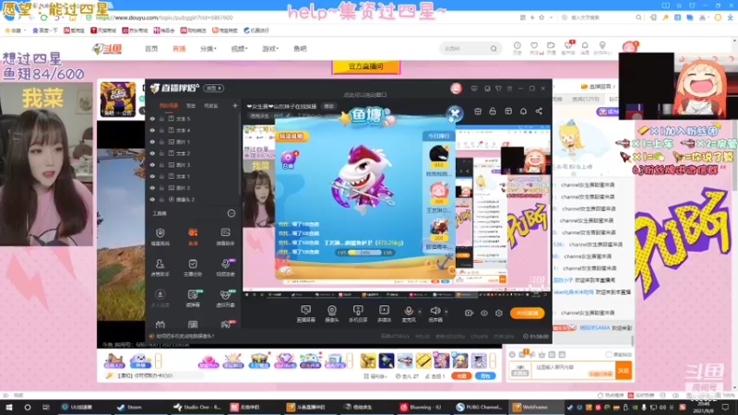This screenshot has width=738, height=415.
Task: Open the mode dropdown beside streaming logo
Action: 214,88
